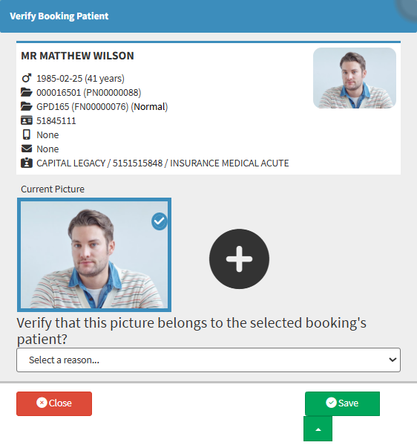417x448 pixels.
Task: Click the Verify Booking Patient header title
Action: pos(59,16)
